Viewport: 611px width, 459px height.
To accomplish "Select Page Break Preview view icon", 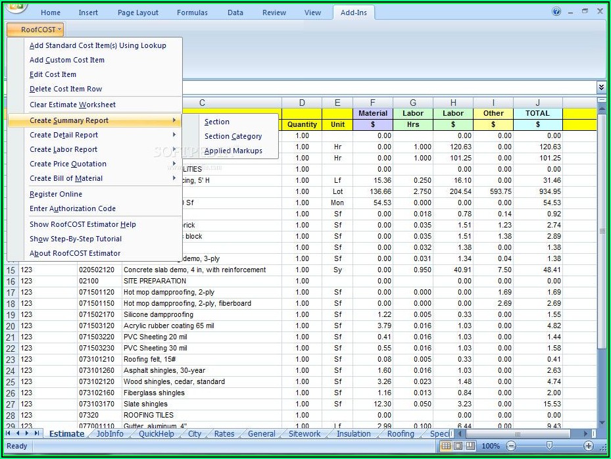I will [471, 446].
